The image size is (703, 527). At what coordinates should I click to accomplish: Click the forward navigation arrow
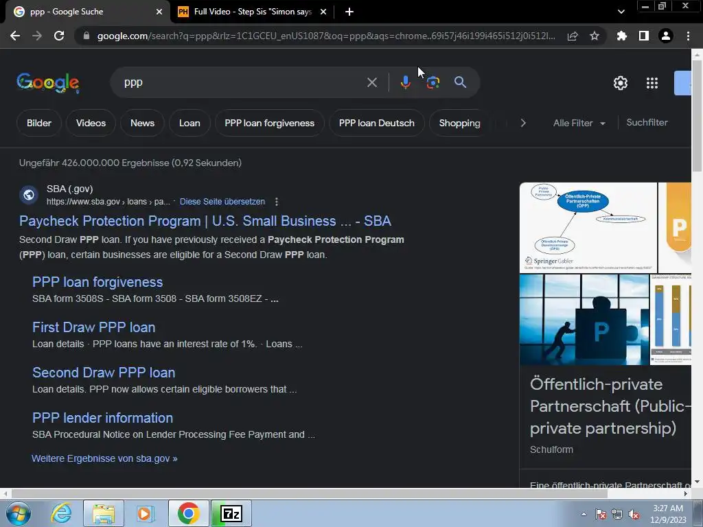37,36
